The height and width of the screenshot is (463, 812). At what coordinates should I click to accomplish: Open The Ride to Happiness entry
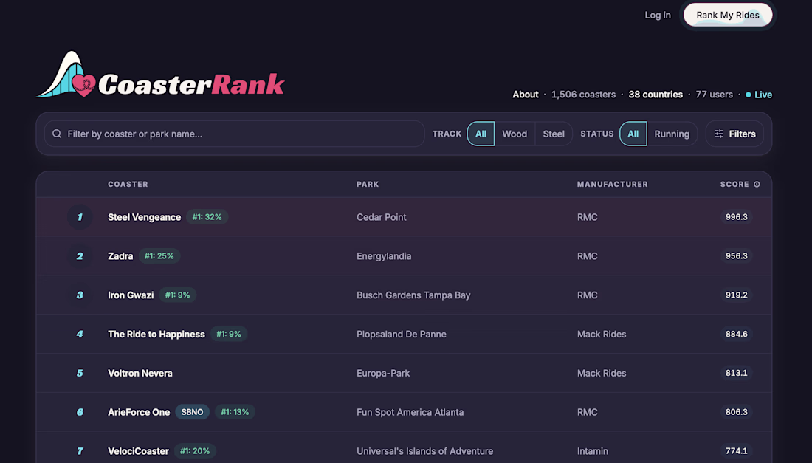click(x=156, y=335)
